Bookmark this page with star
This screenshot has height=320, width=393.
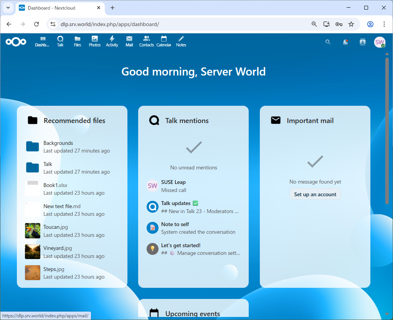(x=351, y=24)
